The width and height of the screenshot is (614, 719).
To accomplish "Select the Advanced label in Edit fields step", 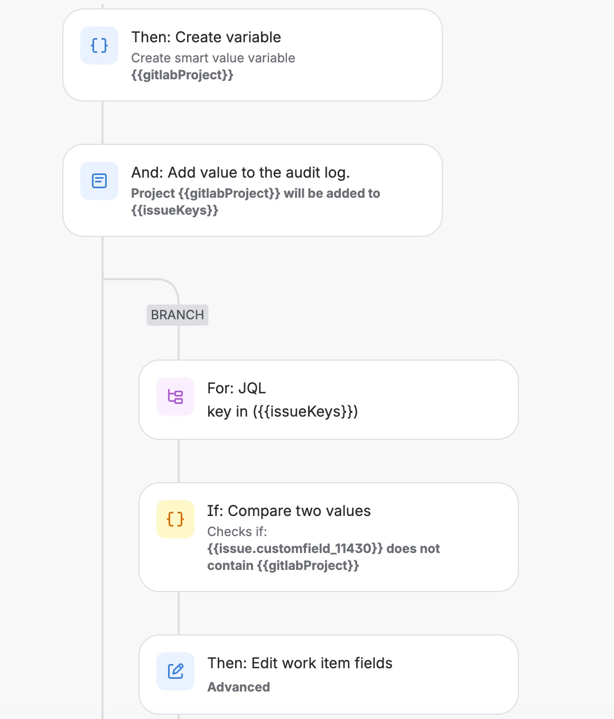I will 238,687.
